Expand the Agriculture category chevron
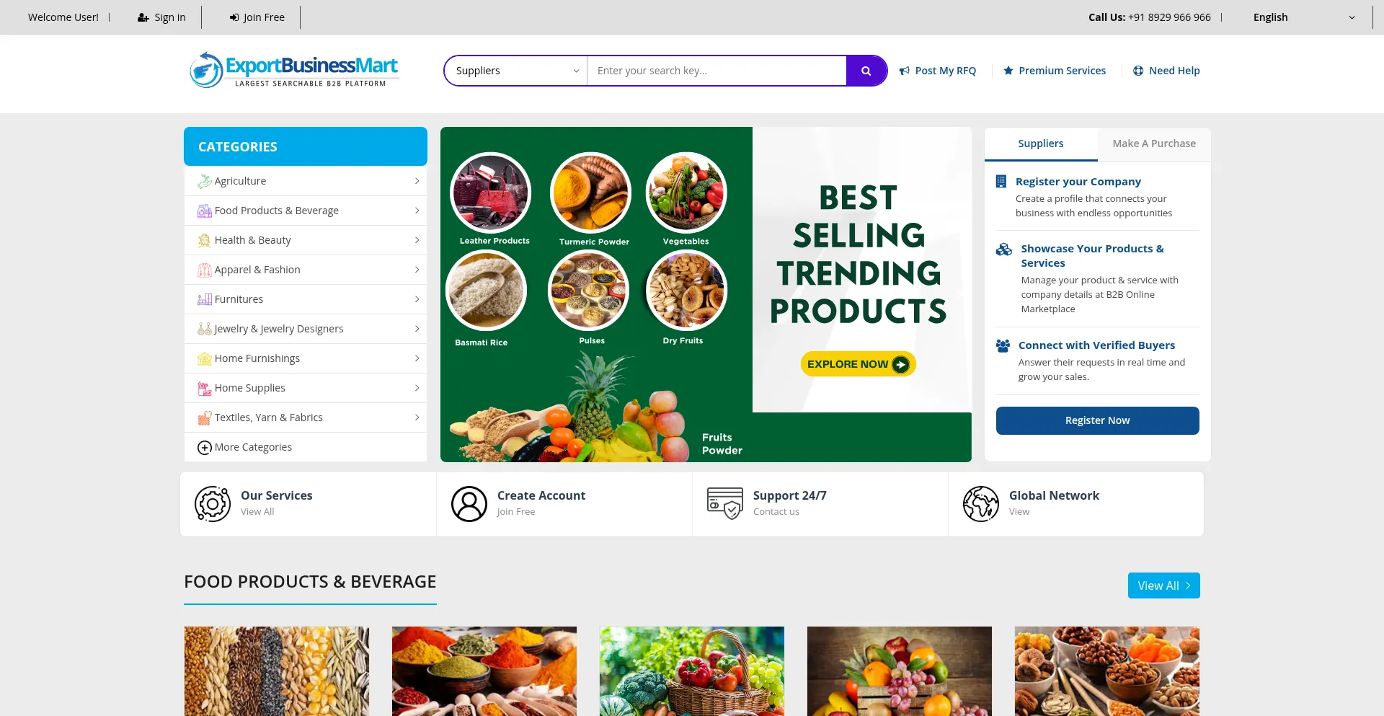Screen dimensions: 1384x716 [417, 181]
